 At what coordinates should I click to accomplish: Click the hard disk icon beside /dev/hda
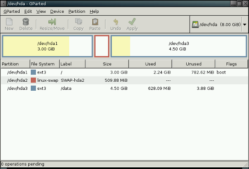pyautogui.click(x=195, y=24)
